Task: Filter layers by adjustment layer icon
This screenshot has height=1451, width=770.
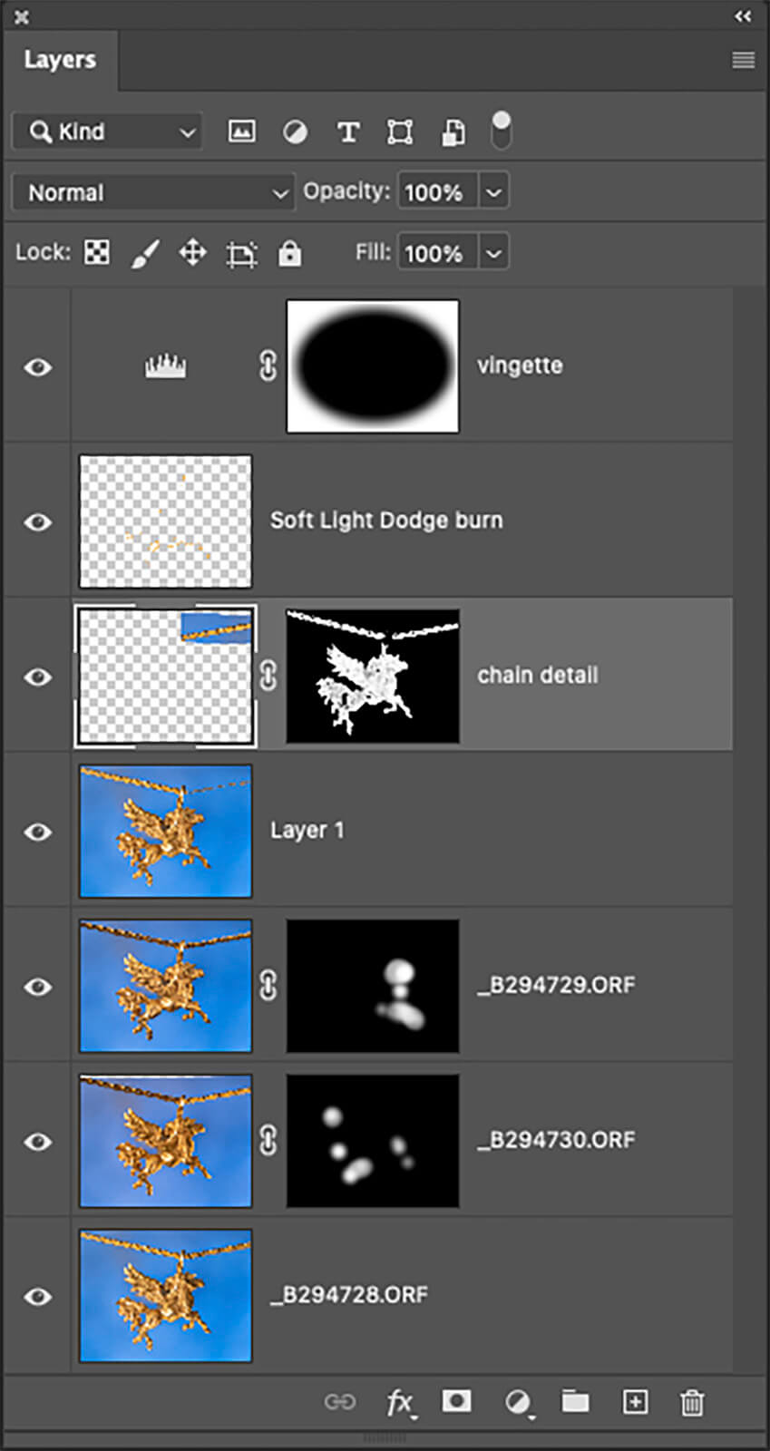Action: click(x=295, y=132)
